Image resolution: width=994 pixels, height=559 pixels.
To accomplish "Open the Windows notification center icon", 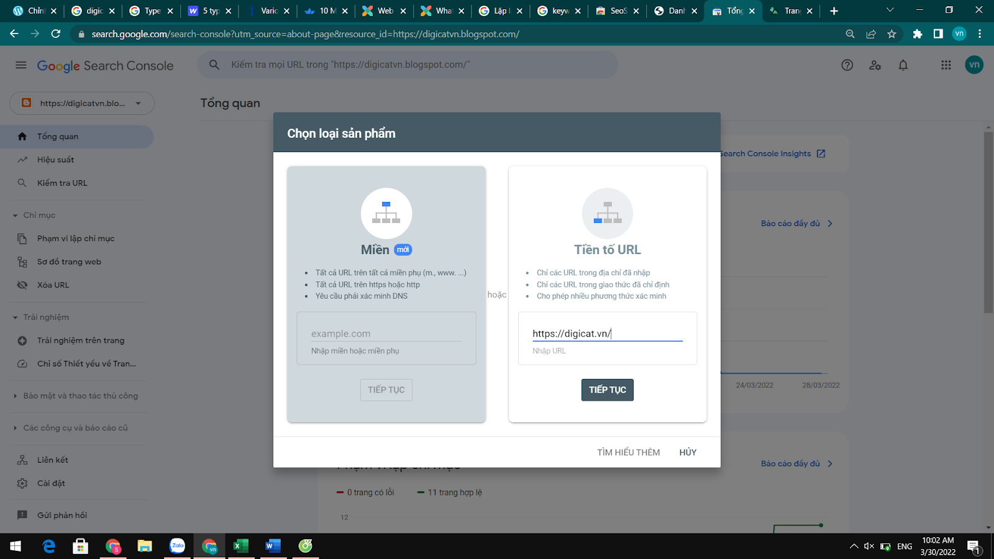I will pos(974,547).
